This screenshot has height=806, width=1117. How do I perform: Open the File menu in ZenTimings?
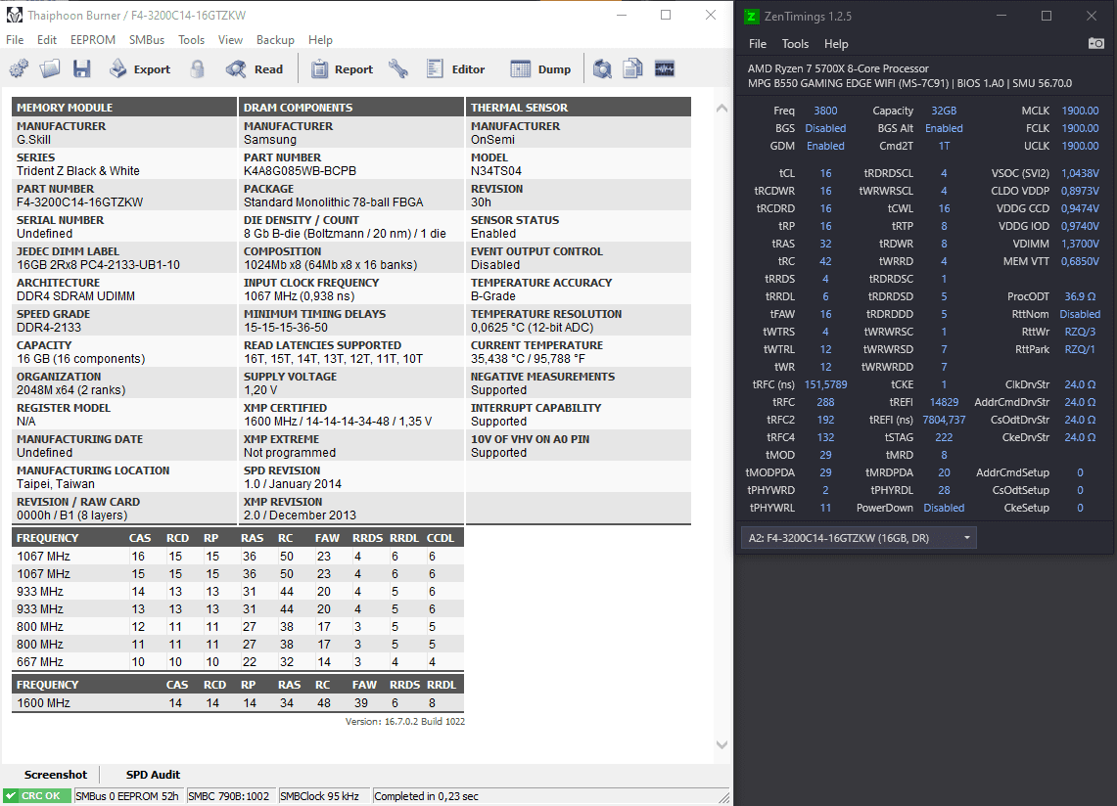[758, 44]
